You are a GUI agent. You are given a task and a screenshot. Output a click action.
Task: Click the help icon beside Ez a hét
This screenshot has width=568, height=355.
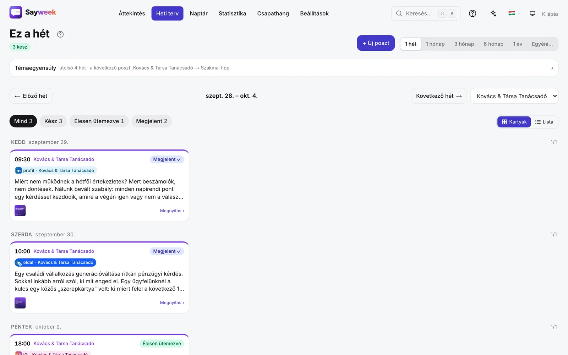pyautogui.click(x=60, y=34)
